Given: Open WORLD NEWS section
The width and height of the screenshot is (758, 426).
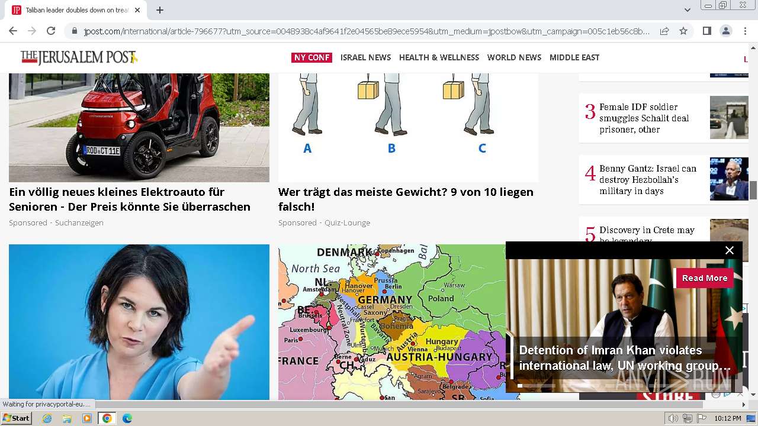Looking at the screenshot, I should [514, 57].
